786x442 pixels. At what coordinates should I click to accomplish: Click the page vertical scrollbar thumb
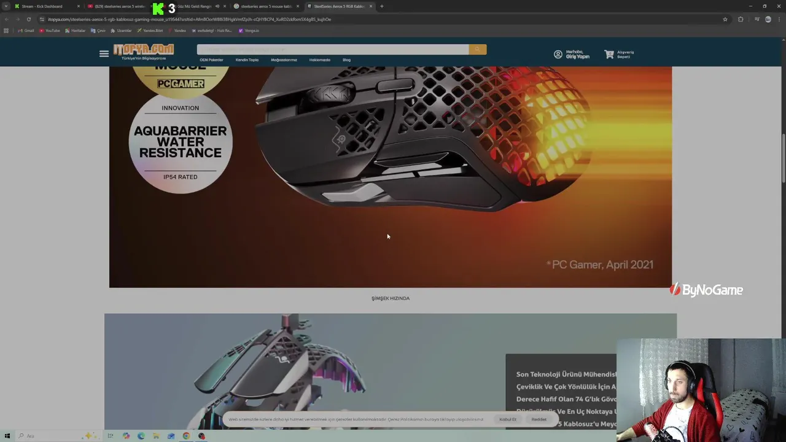(x=783, y=157)
